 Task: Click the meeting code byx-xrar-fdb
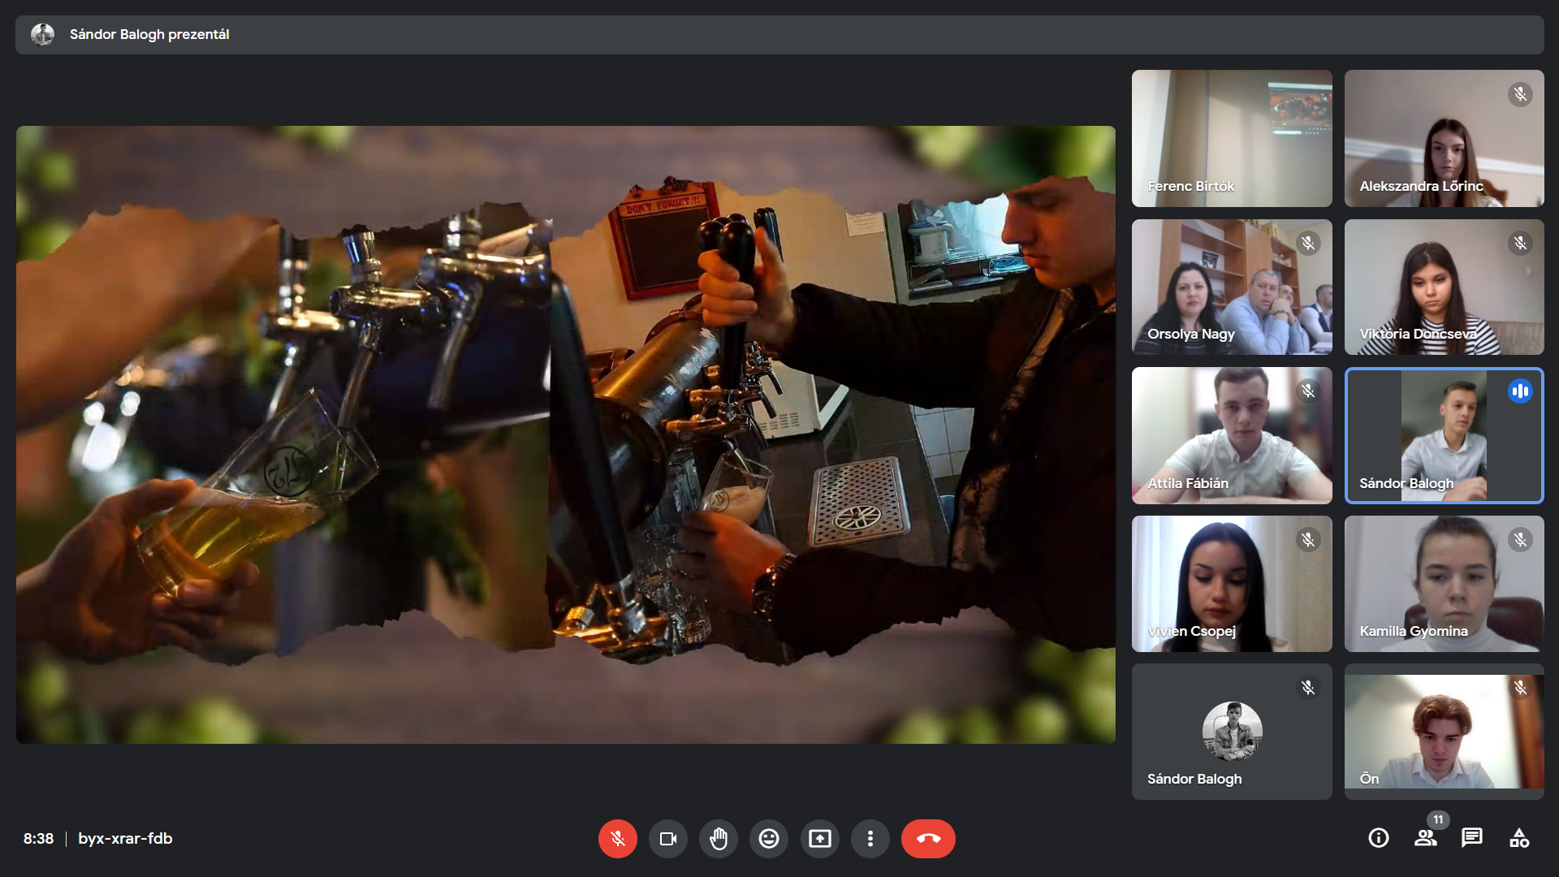[x=125, y=839]
